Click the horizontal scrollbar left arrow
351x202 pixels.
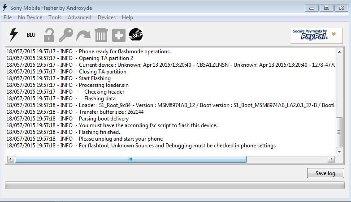[x=10, y=159]
